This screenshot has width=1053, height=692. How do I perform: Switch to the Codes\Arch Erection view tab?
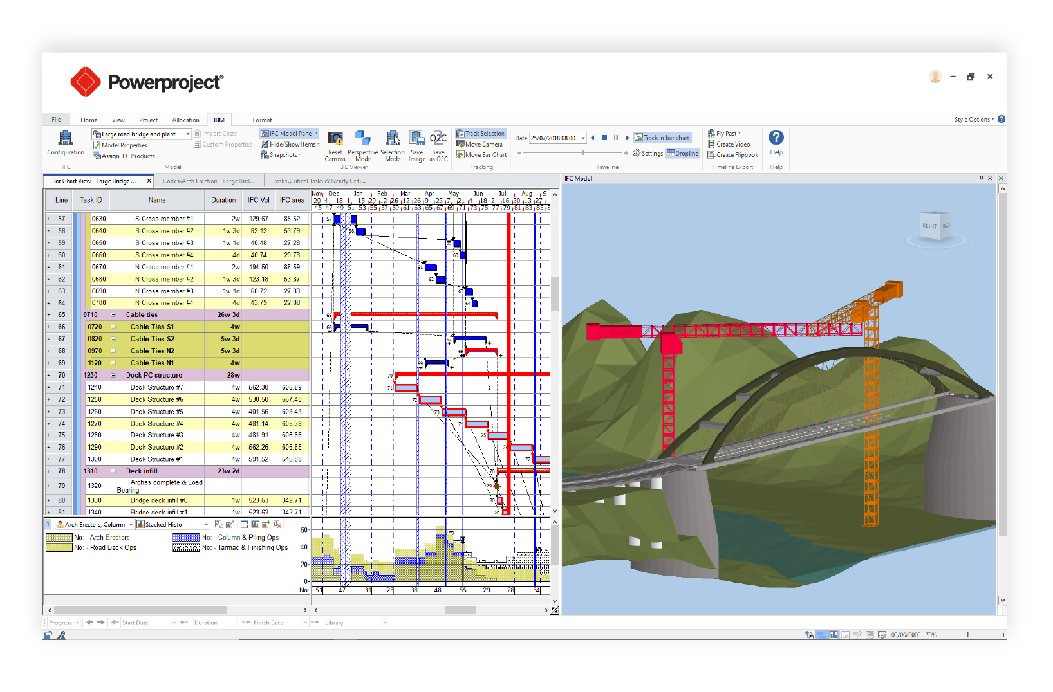pos(208,181)
